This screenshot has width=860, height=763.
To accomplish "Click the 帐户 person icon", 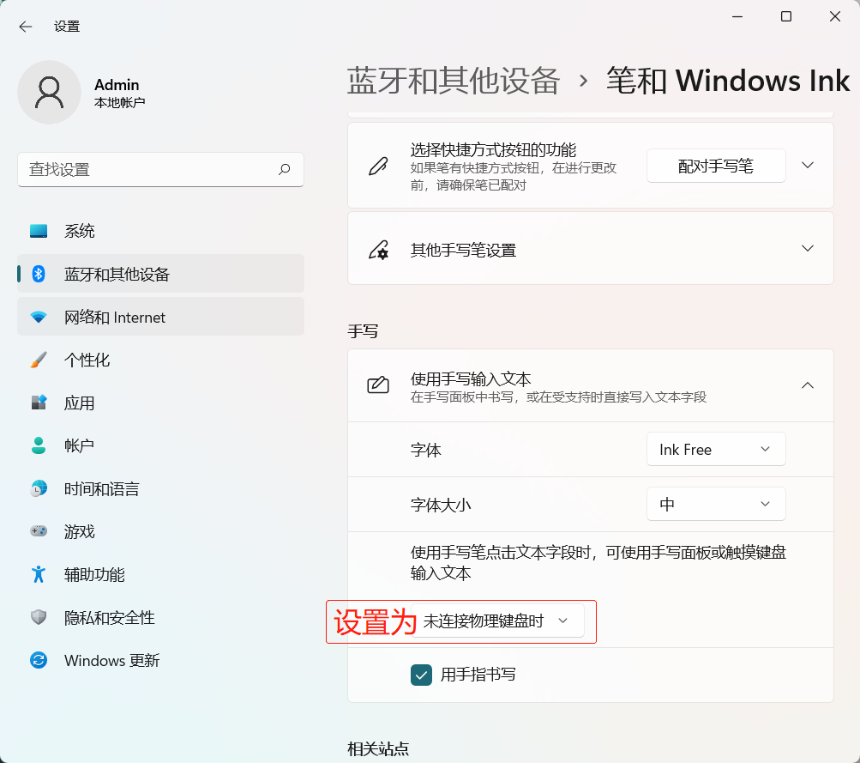I will point(39,445).
